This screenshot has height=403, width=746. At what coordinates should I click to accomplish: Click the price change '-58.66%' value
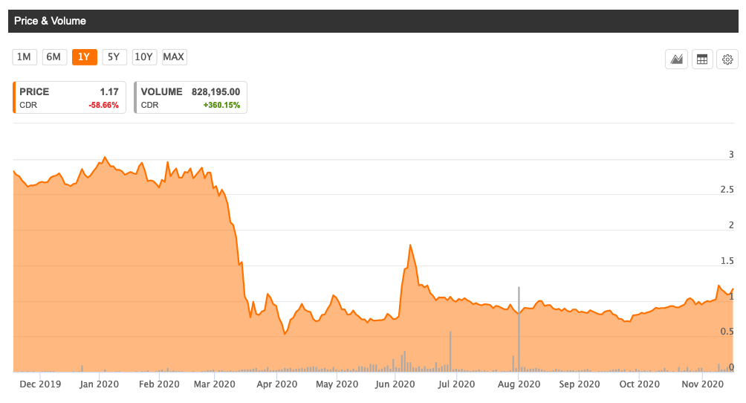coord(104,105)
